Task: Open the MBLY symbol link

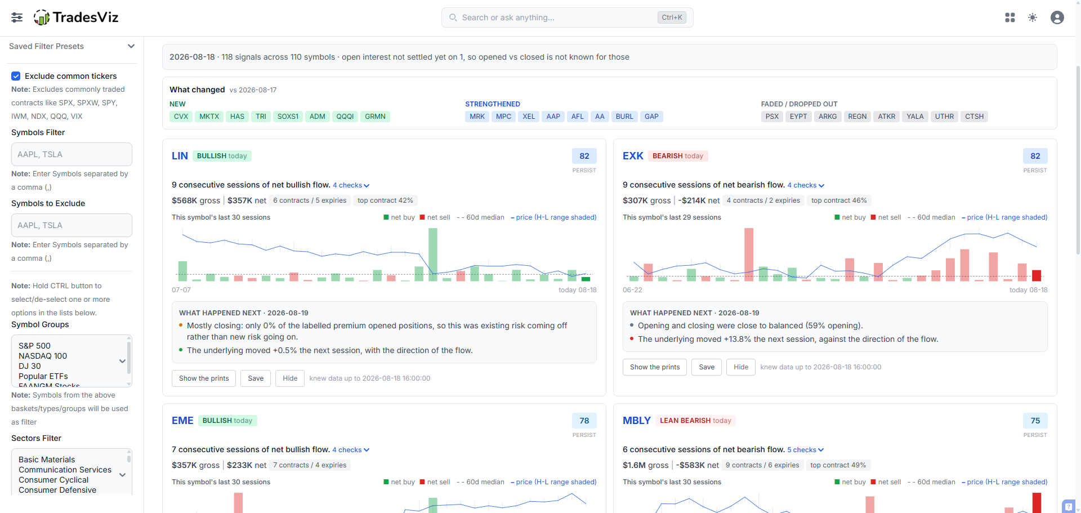Action: 637,421
